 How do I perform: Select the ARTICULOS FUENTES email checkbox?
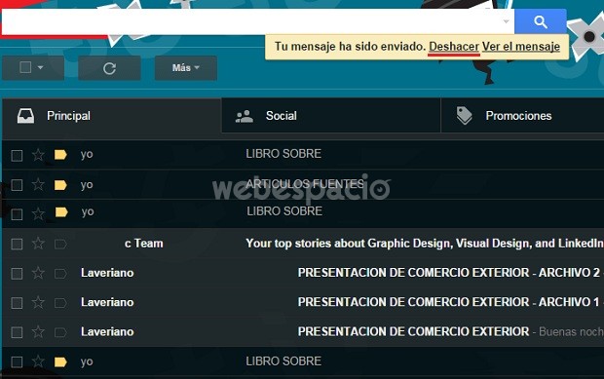(17, 185)
